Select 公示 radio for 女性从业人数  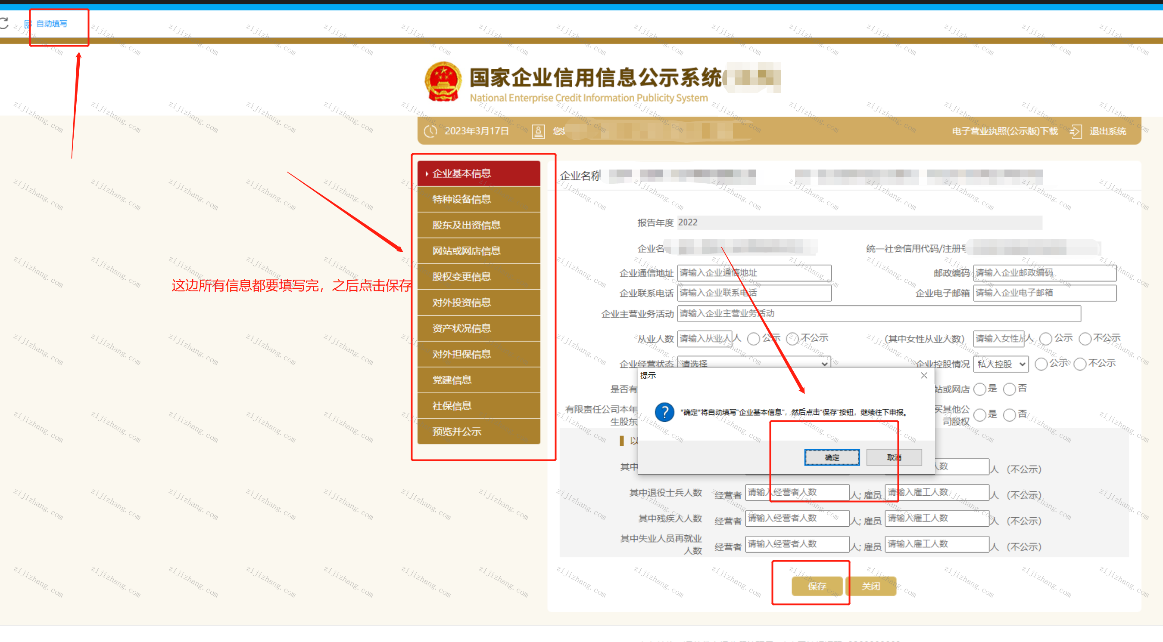(x=1046, y=339)
